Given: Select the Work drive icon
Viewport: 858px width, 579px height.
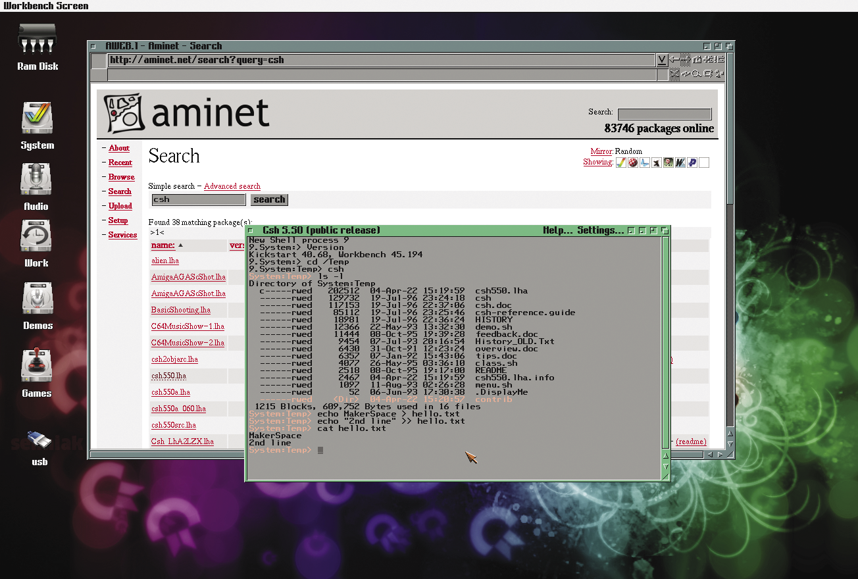Looking at the screenshot, I should [36, 243].
